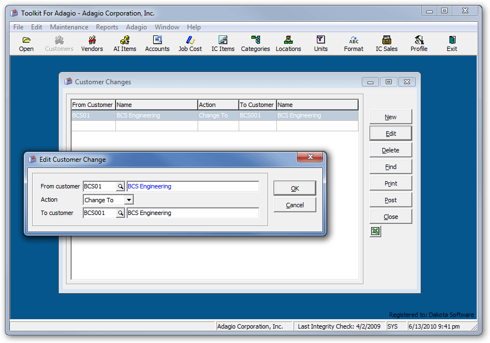Click the blue BCS Engineering name field
The width and height of the screenshot is (490, 343).
(193, 186)
